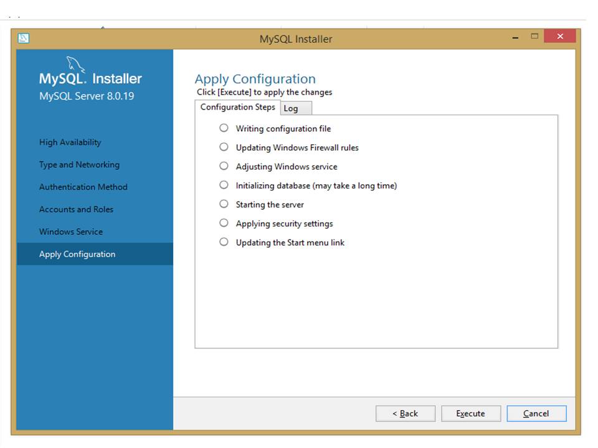
Task: Click the 'MySQL Installer' window title text
Action: click(295, 39)
